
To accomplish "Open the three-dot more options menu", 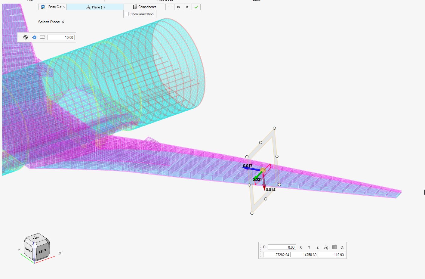I will 170,7.
